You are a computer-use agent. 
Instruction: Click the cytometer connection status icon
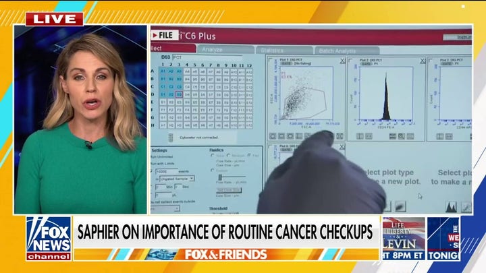click(x=171, y=138)
